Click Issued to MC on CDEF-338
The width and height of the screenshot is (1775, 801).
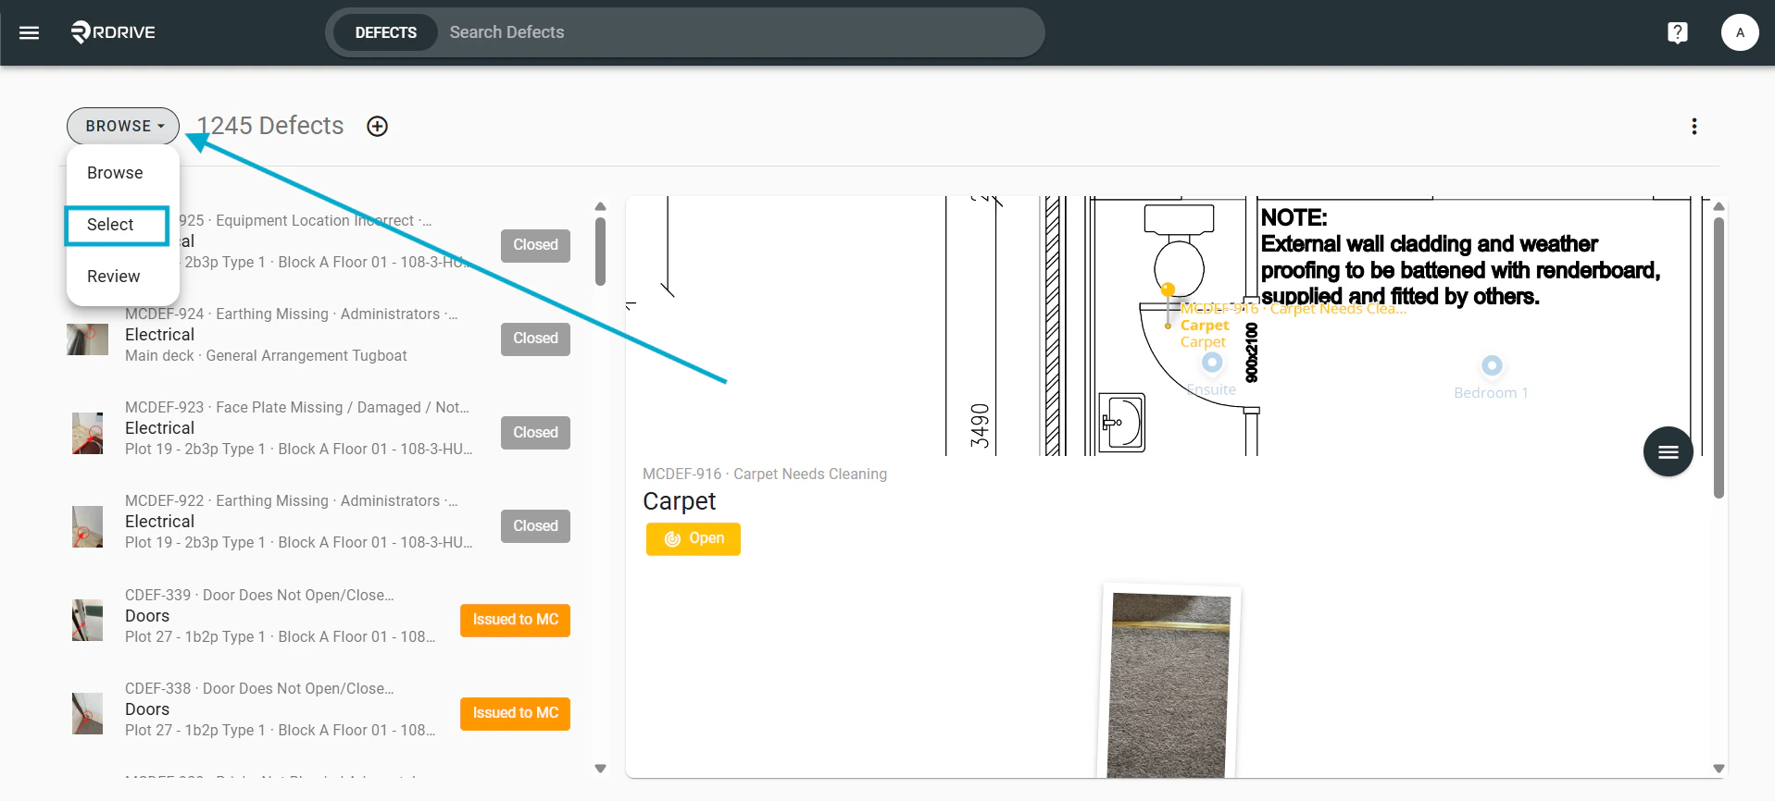(515, 713)
